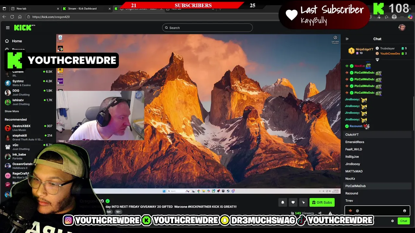Select PlzCallMeDub from mention suggestions
Viewport: 415px width, 233px height.
coord(377,186)
